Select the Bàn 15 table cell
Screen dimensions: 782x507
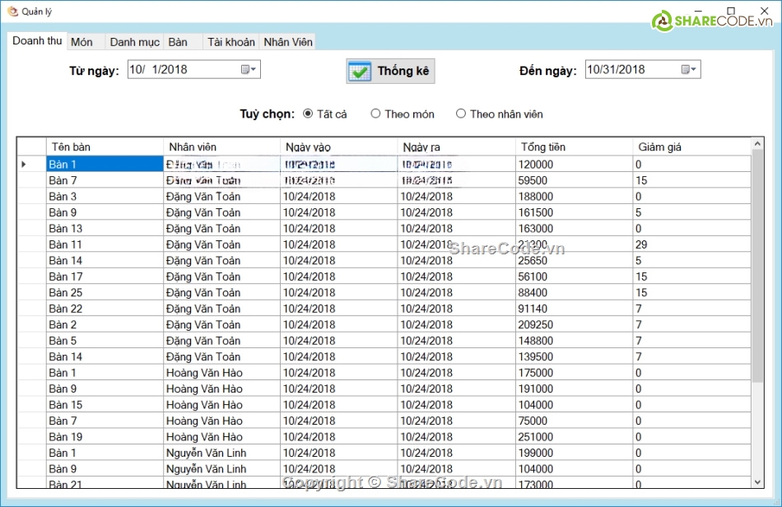pos(105,405)
